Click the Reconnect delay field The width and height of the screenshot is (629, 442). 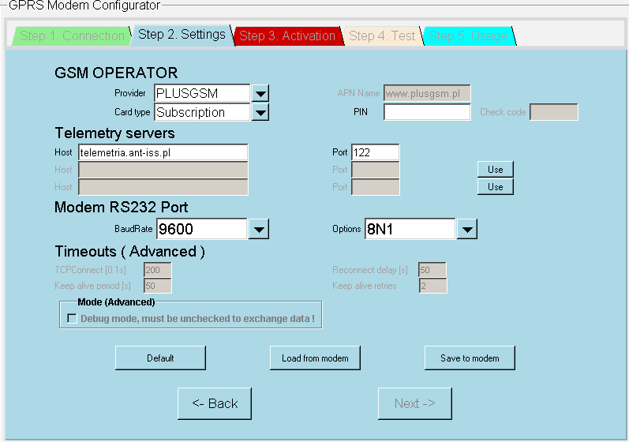pos(432,270)
